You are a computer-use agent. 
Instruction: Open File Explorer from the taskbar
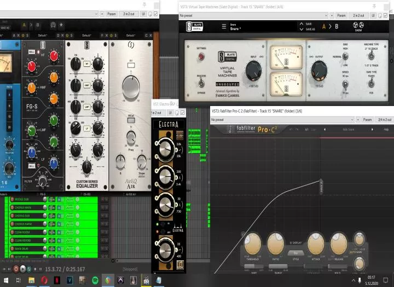(31, 280)
